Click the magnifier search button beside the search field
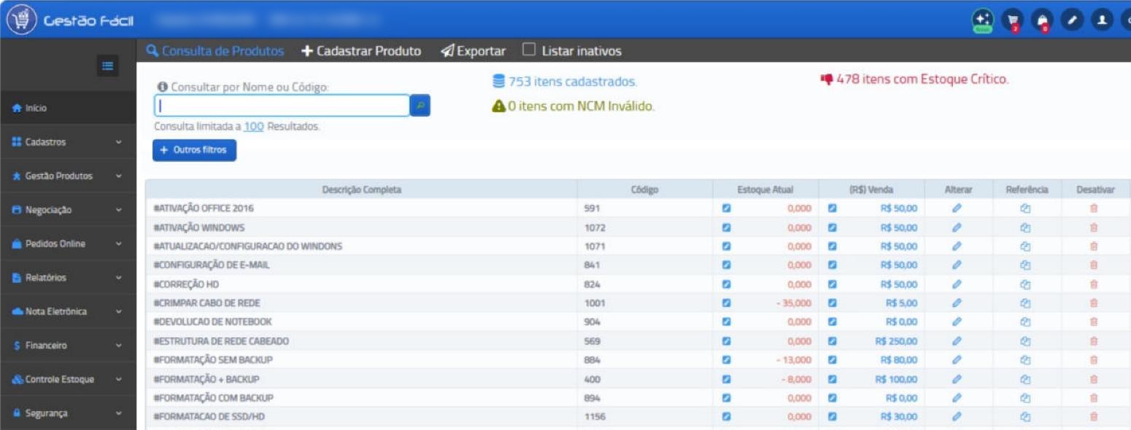This screenshot has width=1131, height=430. [420, 106]
